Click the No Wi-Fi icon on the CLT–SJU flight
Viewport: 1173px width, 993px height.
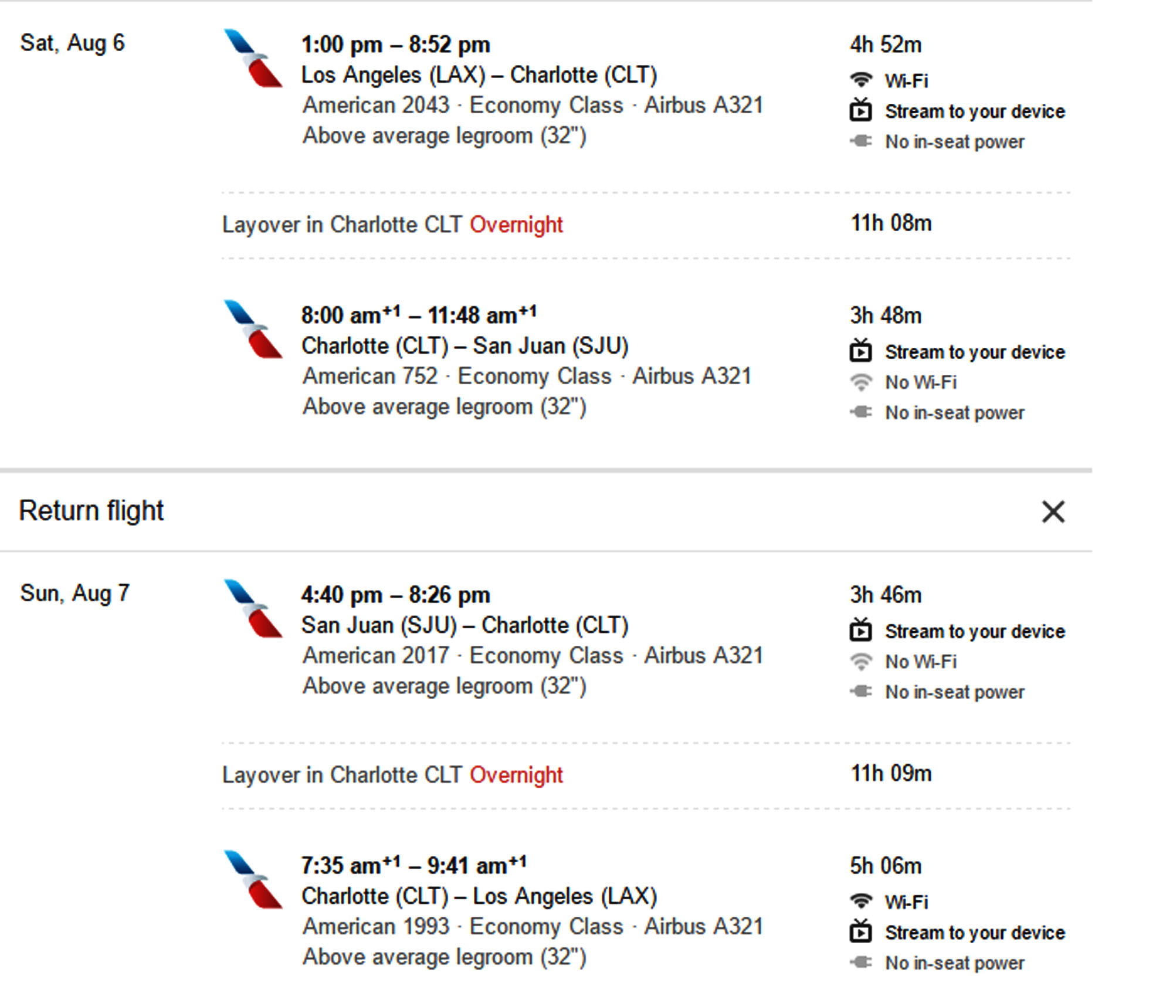(x=860, y=381)
